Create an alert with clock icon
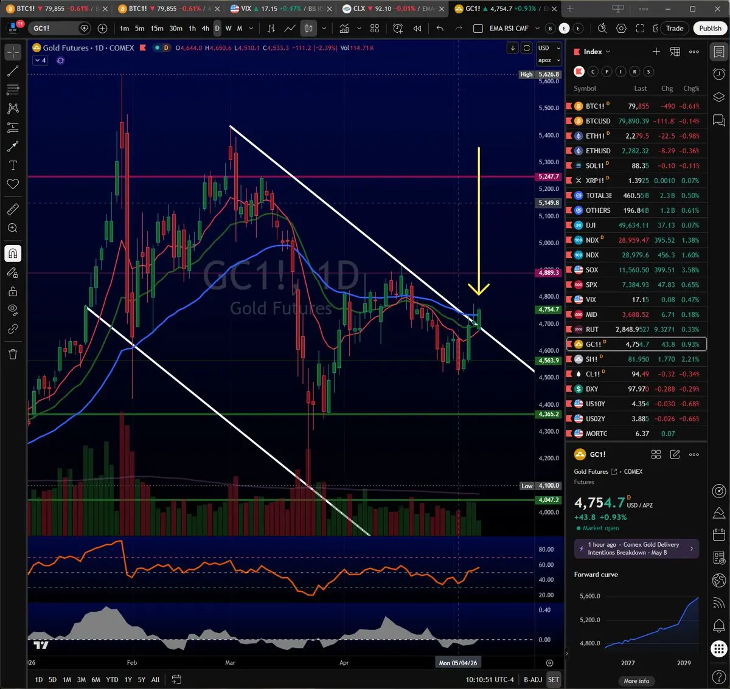Viewport: 730px width, 689px height. [398, 29]
